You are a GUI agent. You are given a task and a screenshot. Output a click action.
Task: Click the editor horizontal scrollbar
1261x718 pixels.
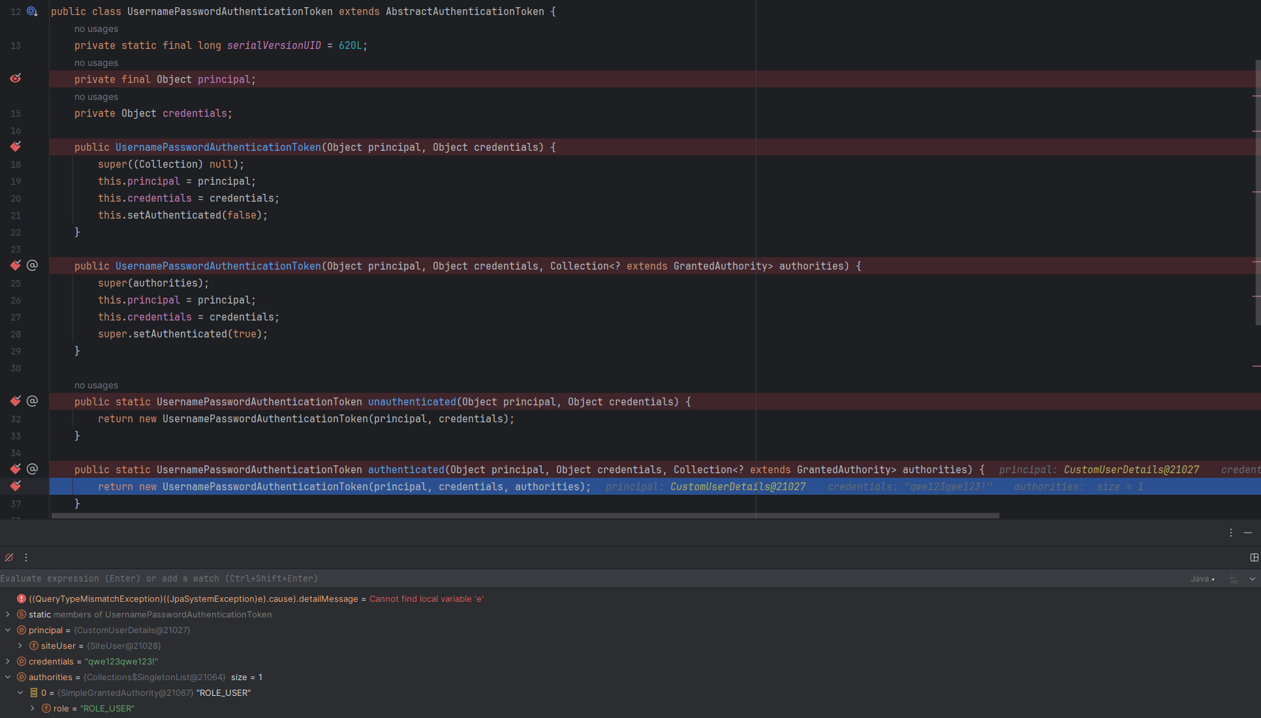pyautogui.click(x=522, y=516)
